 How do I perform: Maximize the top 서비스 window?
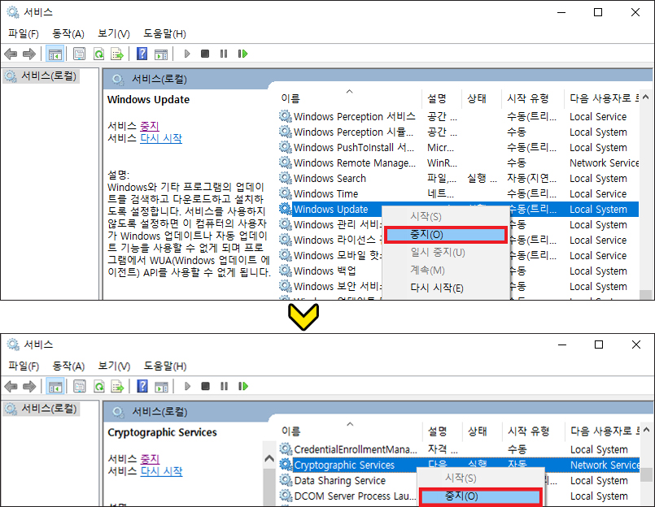tap(598, 12)
